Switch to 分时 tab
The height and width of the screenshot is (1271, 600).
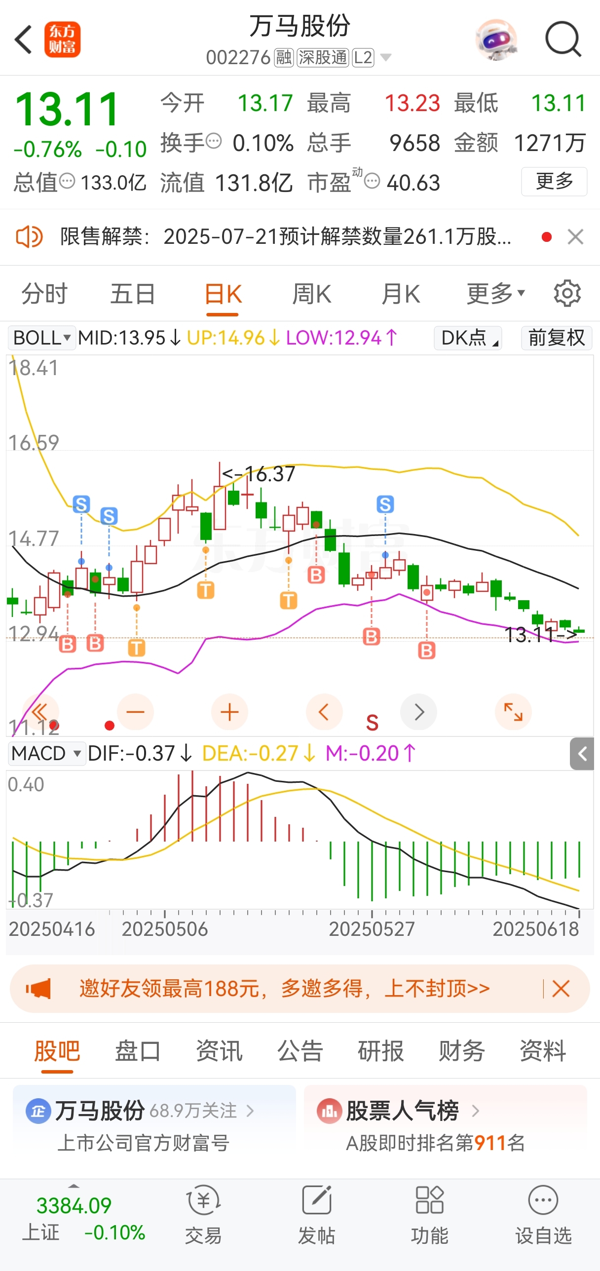[x=44, y=294]
